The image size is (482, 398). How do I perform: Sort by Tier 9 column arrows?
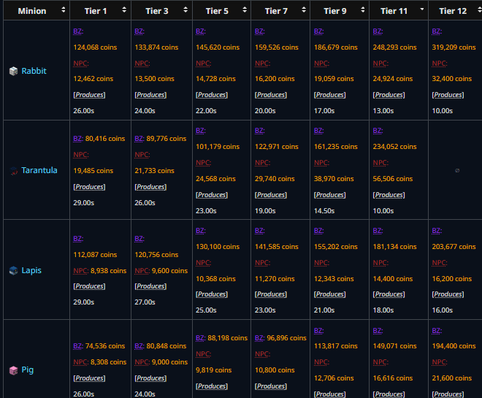[x=363, y=9]
